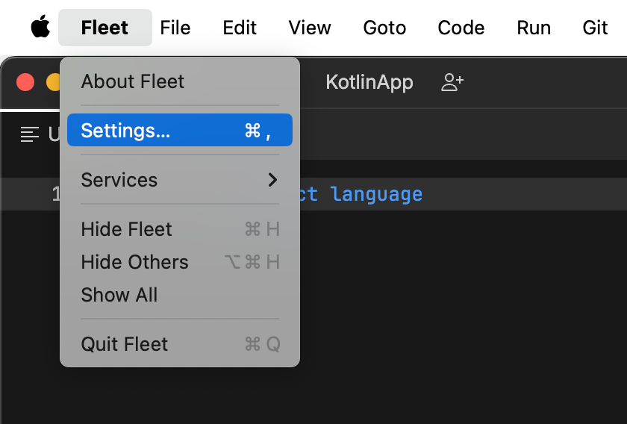Expand the Services submenu arrow
The width and height of the screenshot is (627, 424).
click(x=272, y=180)
